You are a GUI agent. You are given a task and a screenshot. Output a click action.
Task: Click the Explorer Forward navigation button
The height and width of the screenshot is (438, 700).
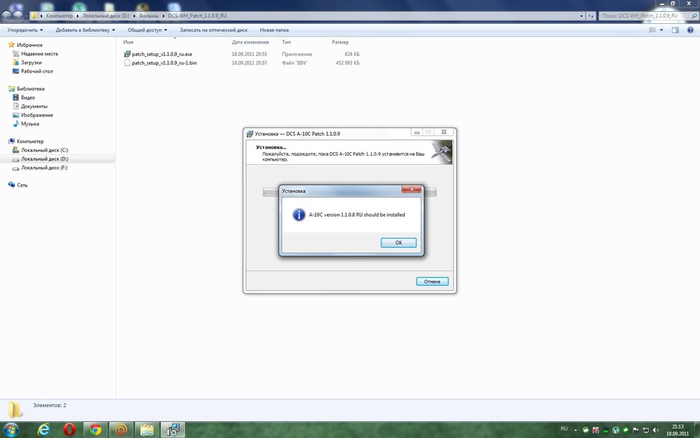(x=18, y=15)
